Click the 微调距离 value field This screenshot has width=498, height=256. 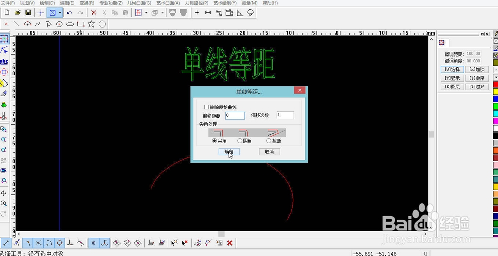pyautogui.click(x=473, y=54)
